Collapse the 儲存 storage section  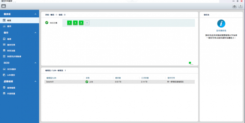[35, 33]
